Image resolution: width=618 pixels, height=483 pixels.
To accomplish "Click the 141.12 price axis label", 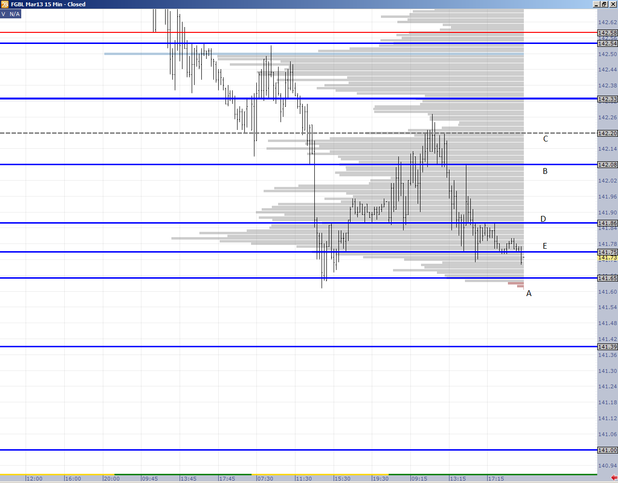I will tap(607, 418).
